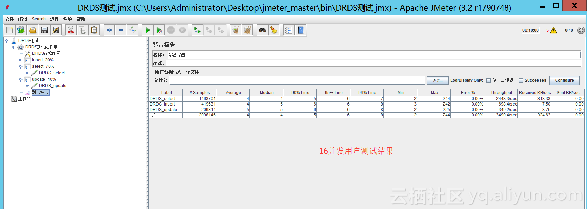Viewport: 587px width, 209px height.
Task: Click the # Samples column header
Action: 200,93
